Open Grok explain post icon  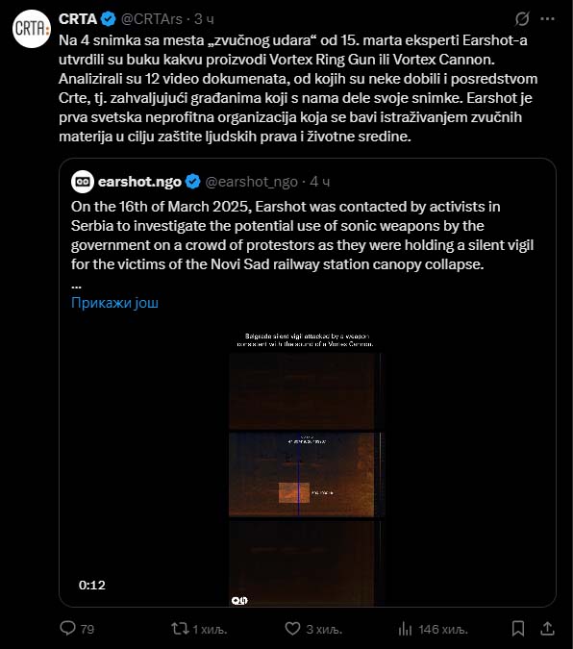coord(522,18)
